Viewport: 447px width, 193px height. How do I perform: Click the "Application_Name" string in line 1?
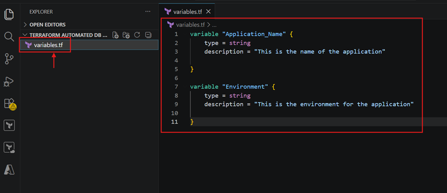254,34
